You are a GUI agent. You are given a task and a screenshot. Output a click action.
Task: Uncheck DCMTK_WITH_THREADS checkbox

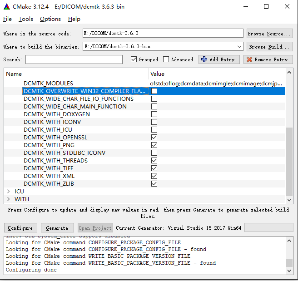(154, 160)
